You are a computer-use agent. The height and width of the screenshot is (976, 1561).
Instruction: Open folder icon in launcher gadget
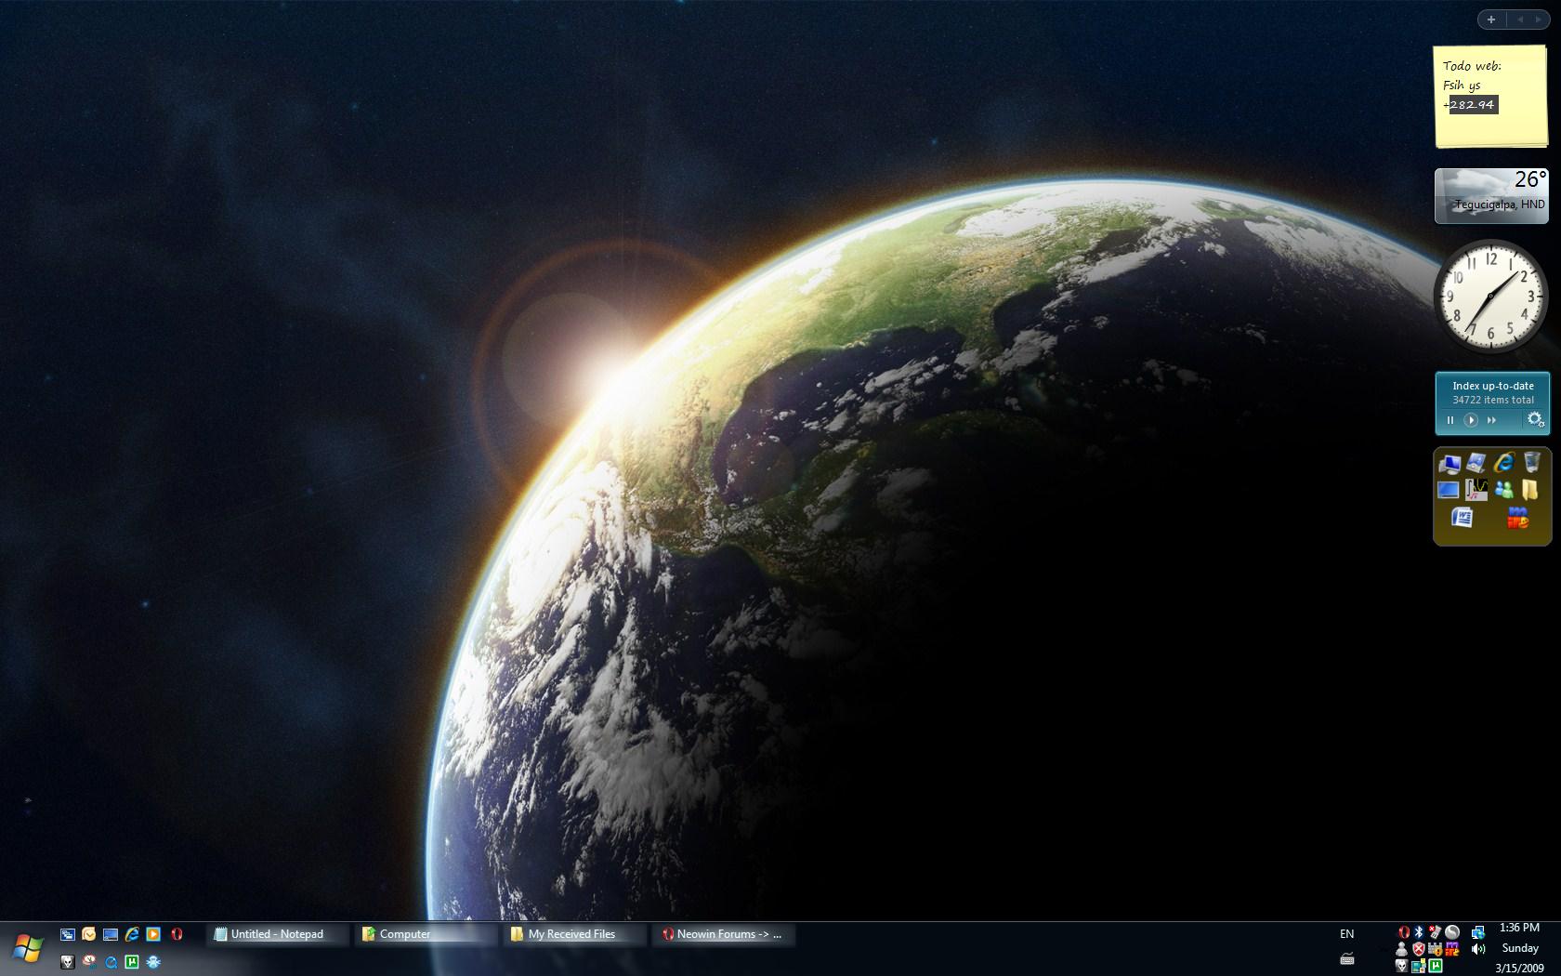pyautogui.click(x=1530, y=490)
